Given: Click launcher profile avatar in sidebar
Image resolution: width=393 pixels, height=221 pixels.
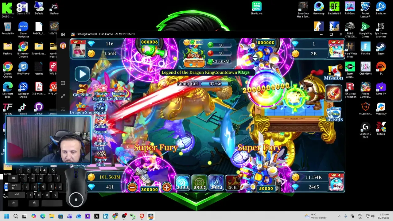Looking at the screenshot, I should click(63, 46).
